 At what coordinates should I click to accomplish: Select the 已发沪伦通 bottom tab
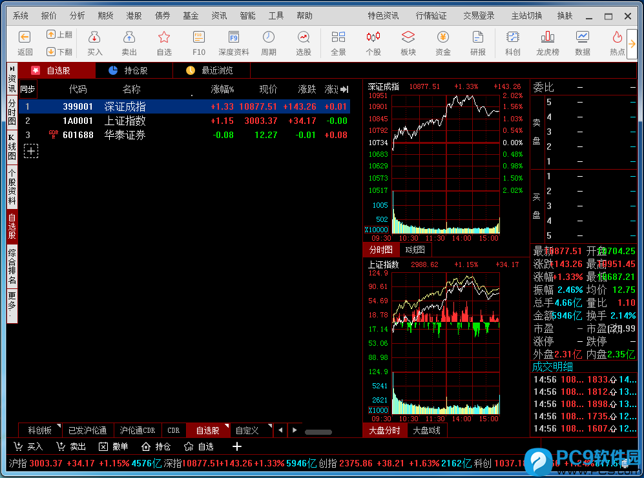(x=87, y=430)
